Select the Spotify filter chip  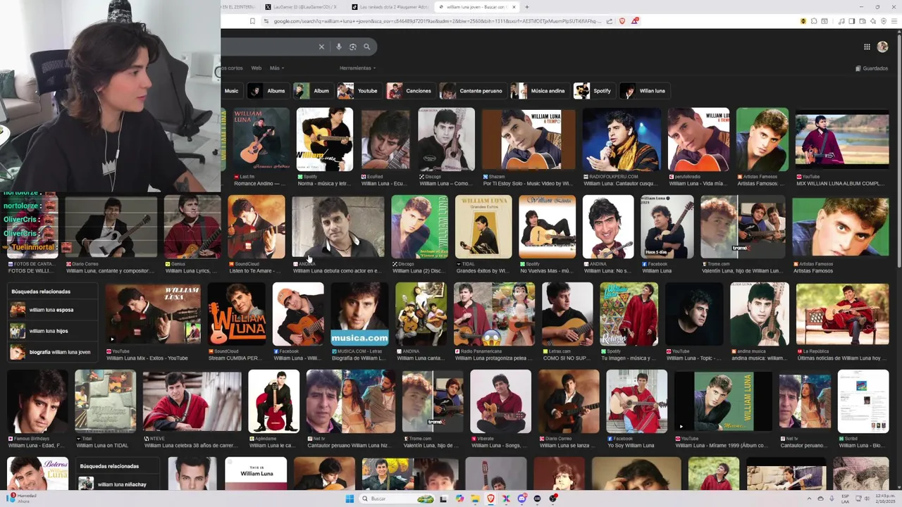pyautogui.click(x=593, y=91)
